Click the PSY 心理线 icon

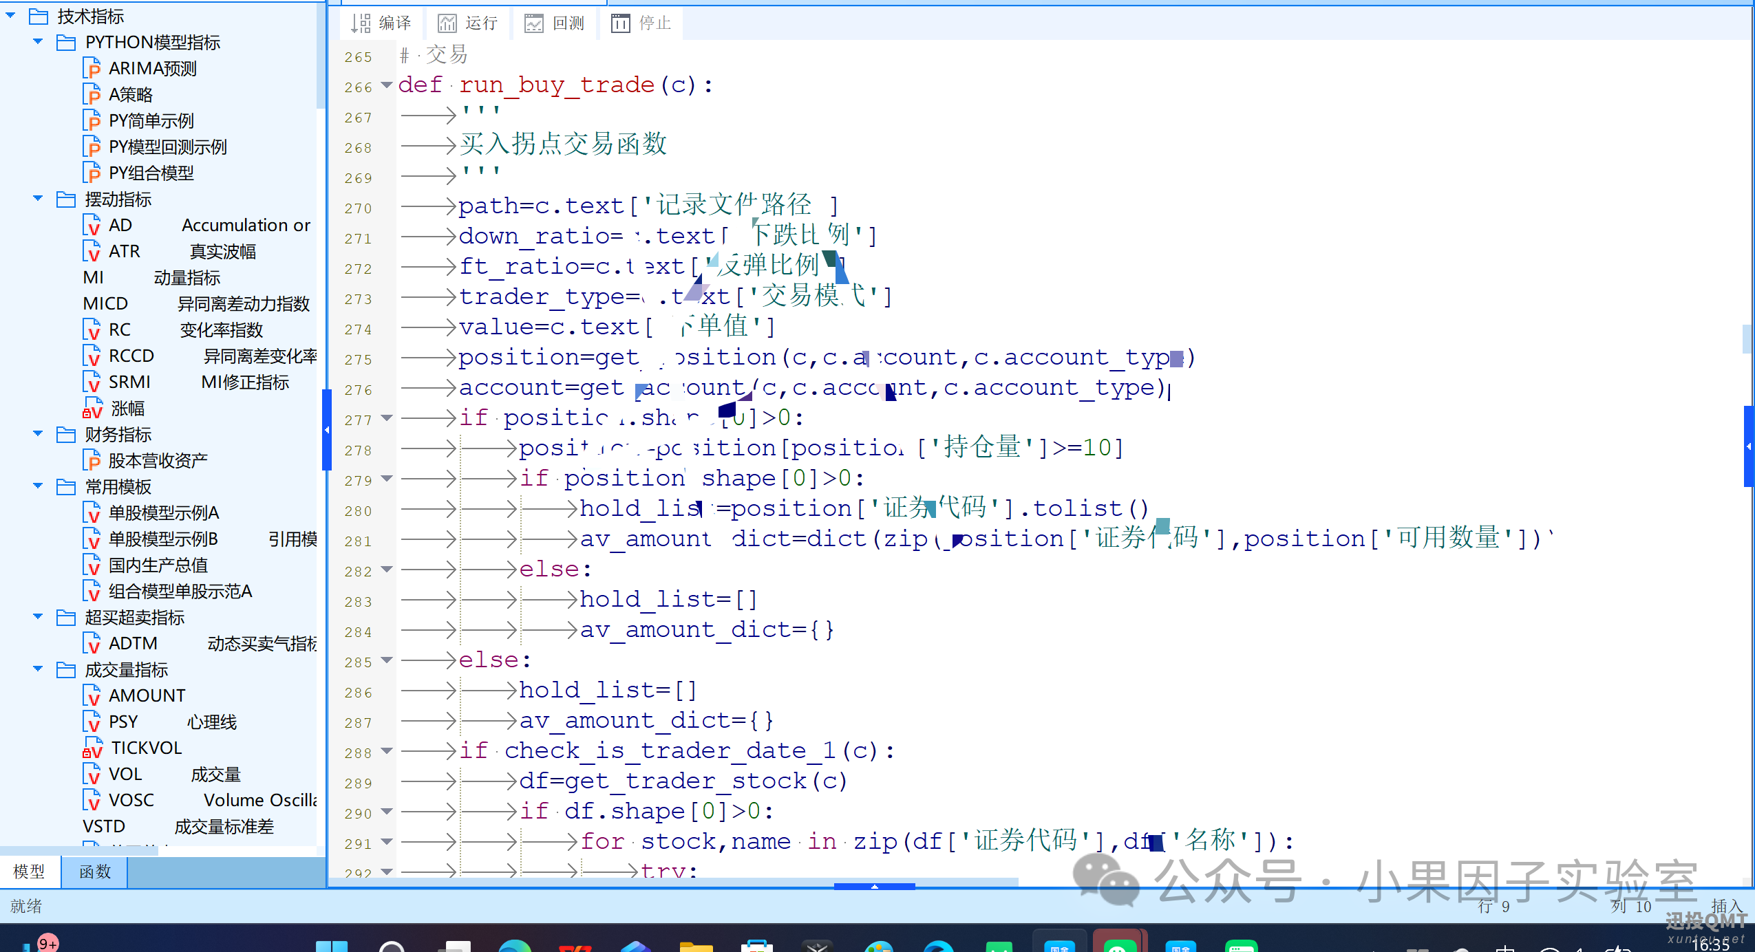click(92, 722)
